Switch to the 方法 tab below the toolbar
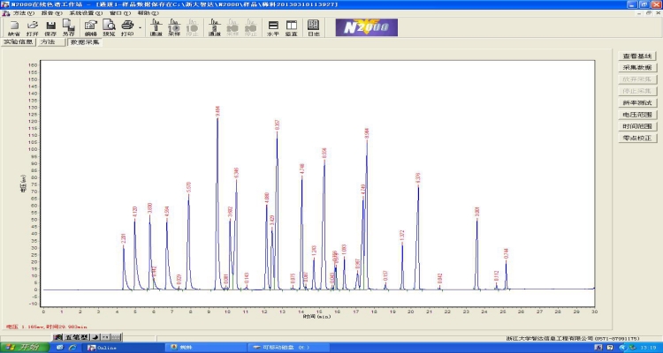663x353 pixels. click(50, 42)
